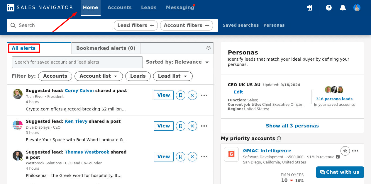Open the Accounts menu item
371x184 pixels.
pos(120,8)
